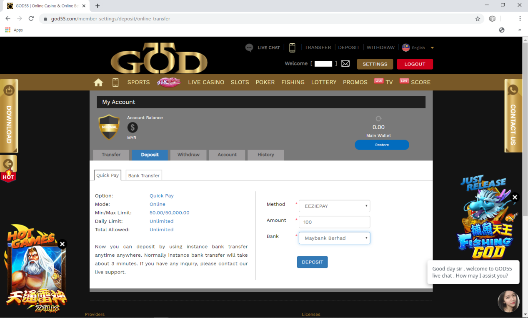
Task: Select Quick Pay sub-tab
Action: [108, 175]
